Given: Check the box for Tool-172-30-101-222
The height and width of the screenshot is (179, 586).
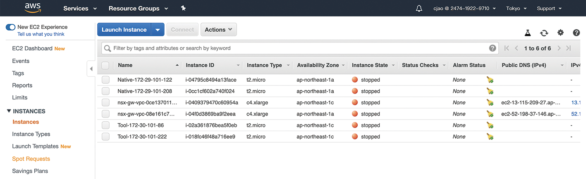Looking at the screenshot, I should [x=105, y=137].
